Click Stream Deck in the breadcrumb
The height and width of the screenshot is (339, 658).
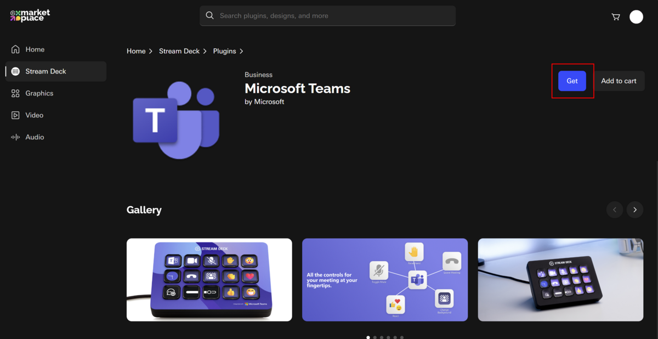click(179, 51)
